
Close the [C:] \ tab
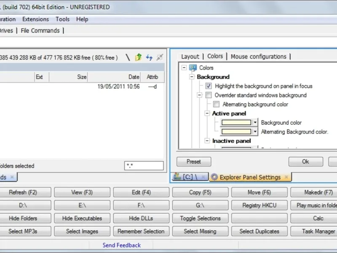(203, 177)
